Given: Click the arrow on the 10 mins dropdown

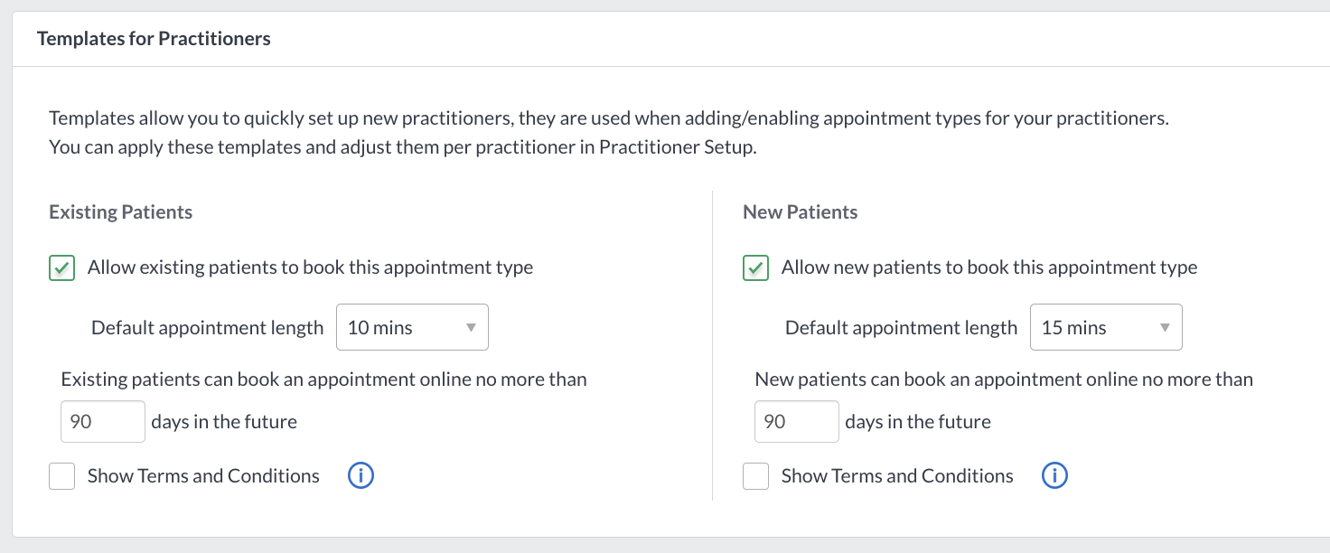Looking at the screenshot, I should (x=471, y=327).
